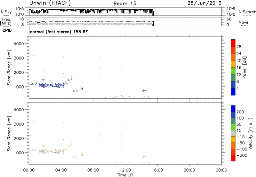Click the "2000" tick on the power panel

(19, 72)
